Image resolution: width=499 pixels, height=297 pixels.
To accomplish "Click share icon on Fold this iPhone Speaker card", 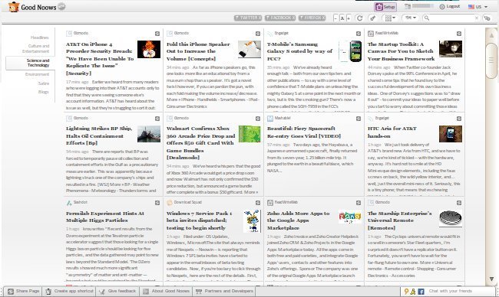I will pyautogui.click(x=258, y=34).
